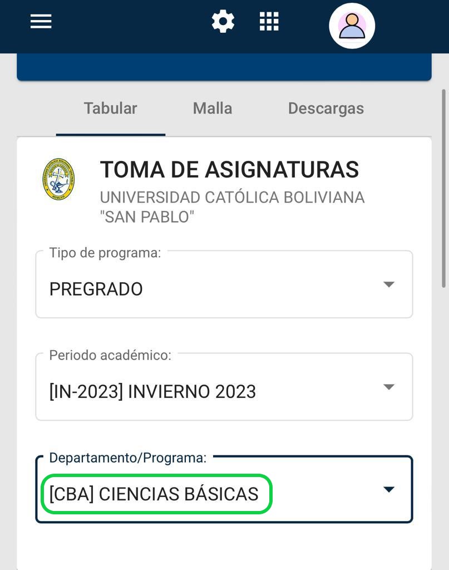Image resolution: width=449 pixels, height=570 pixels.
Task: Click the [IN-2023] INVIERNO 2023 value
Action: click(x=152, y=392)
